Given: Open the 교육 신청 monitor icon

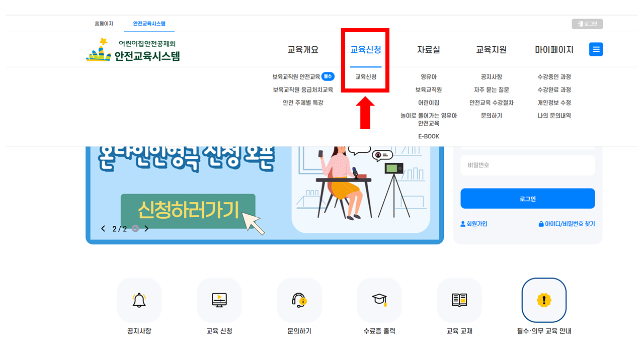Looking at the screenshot, I should [219, 300].
